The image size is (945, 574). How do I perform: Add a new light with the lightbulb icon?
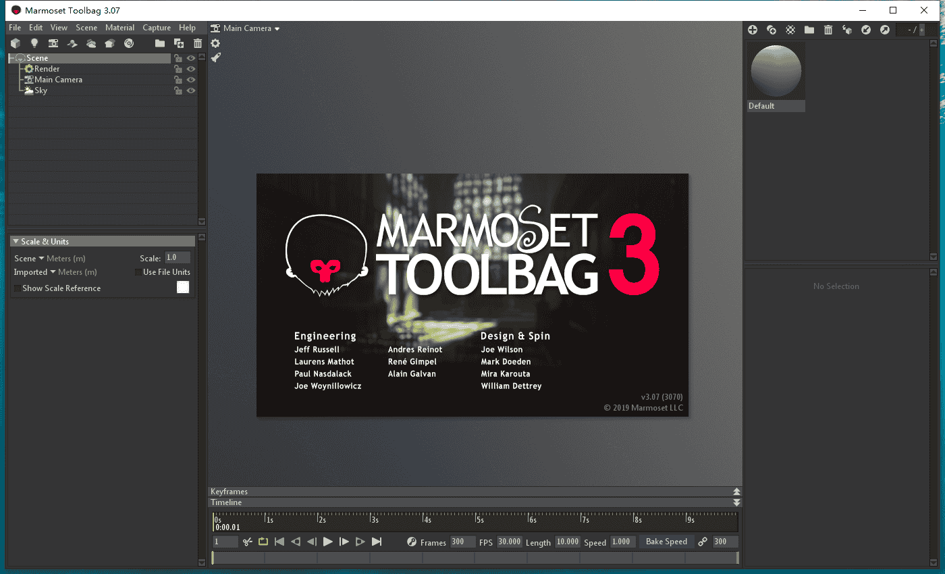(x=34, y=43)
